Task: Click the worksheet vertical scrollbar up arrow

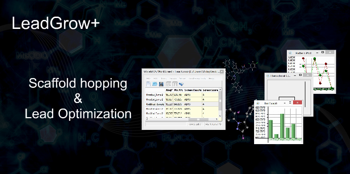Action: (220, 90)
